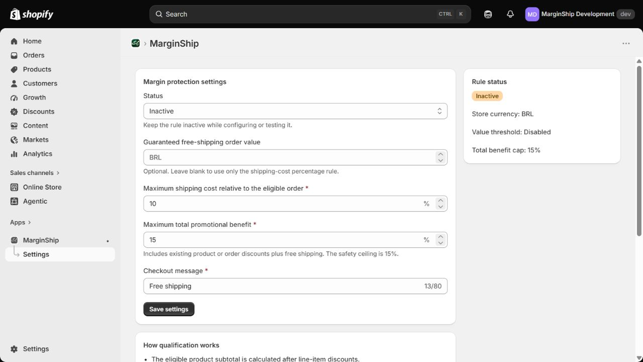Click the search magnifier icon
The height and width of the screenshot is (362, 643).
pyautogui.click(x=159, y=14)
